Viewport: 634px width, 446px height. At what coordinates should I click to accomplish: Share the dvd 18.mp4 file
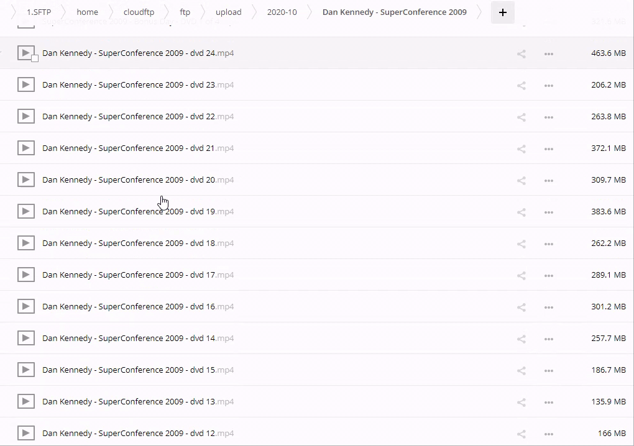click(x=521, y=244)
